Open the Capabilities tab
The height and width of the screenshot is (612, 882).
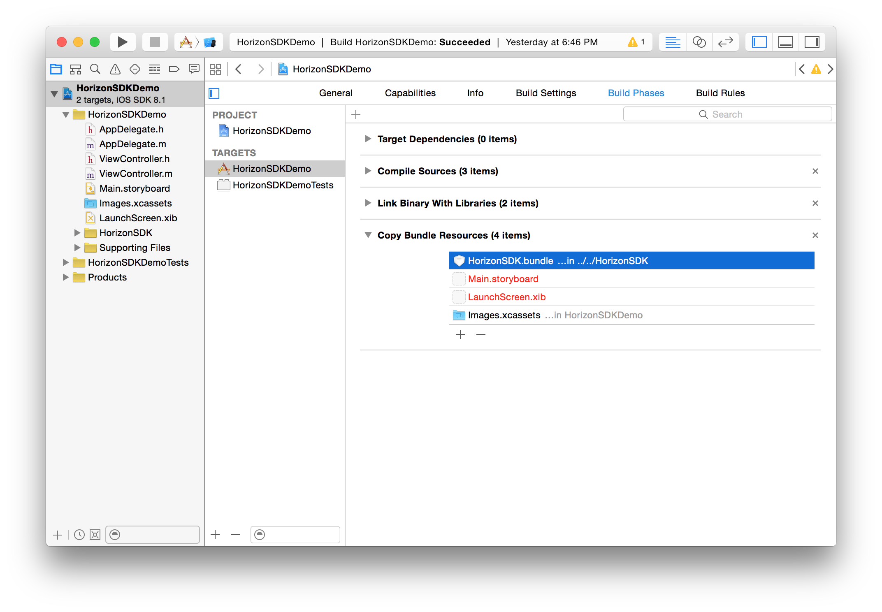coord(410,93)
